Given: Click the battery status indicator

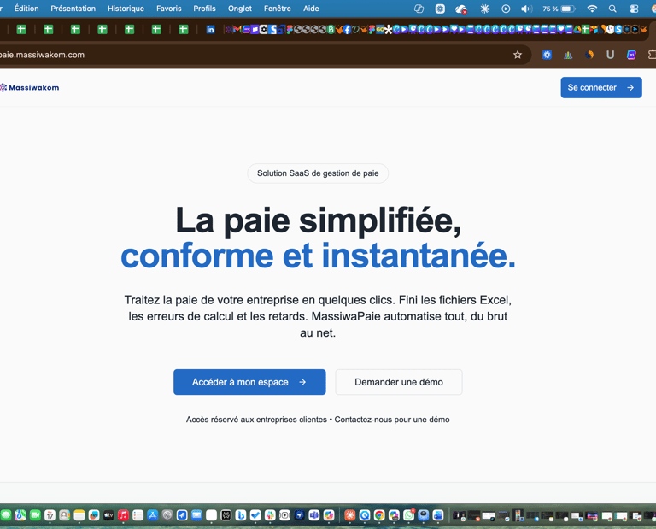Looking at the screenshot, I should [559, 9].
